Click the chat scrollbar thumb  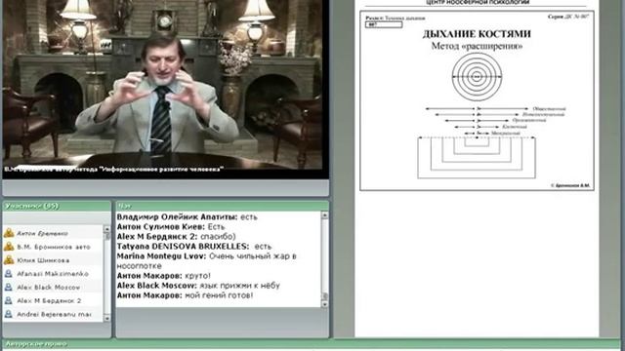[324, 296]
